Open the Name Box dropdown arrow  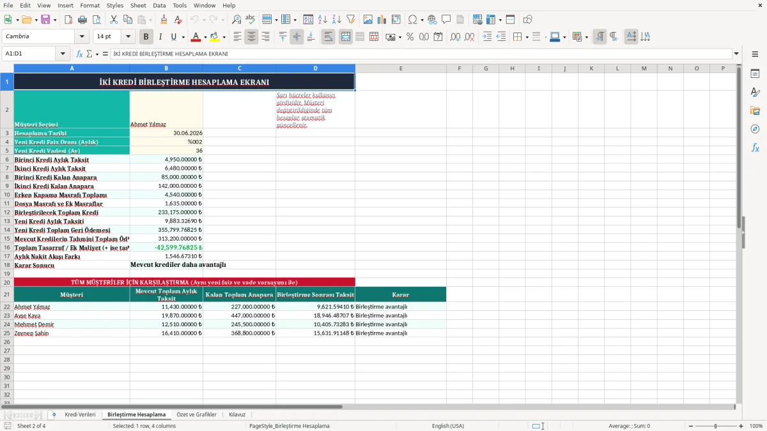tap(63, 54)
